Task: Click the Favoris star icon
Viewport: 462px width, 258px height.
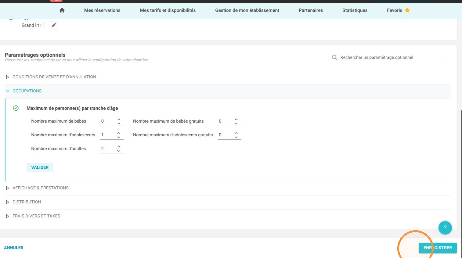Action: pyautogui.click(x=407, y=10)
